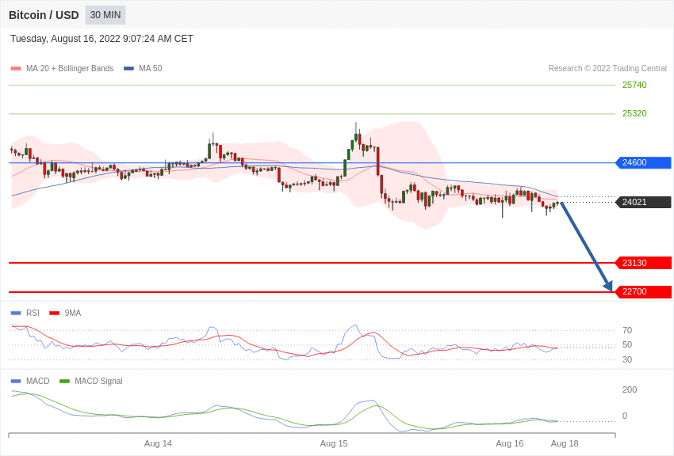Click the MACD legend swatch

(x=16, y=381)
